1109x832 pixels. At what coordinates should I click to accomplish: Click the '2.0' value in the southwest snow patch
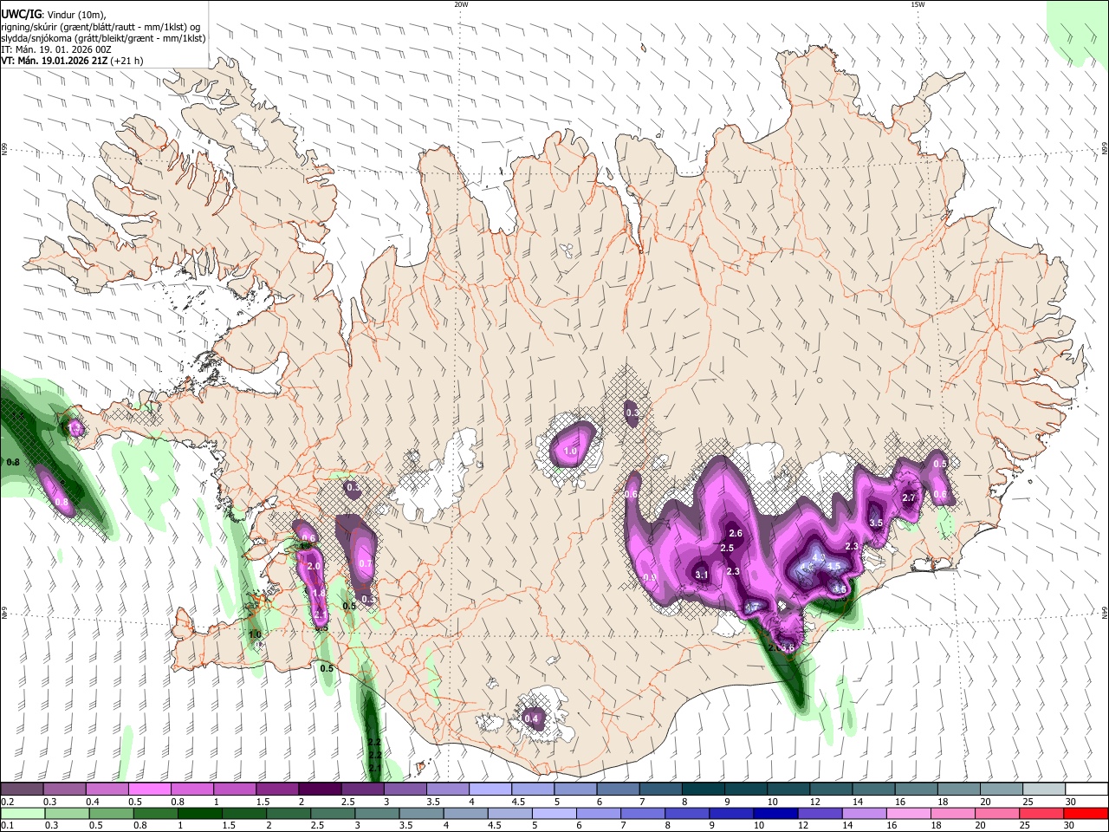[314, 566]
